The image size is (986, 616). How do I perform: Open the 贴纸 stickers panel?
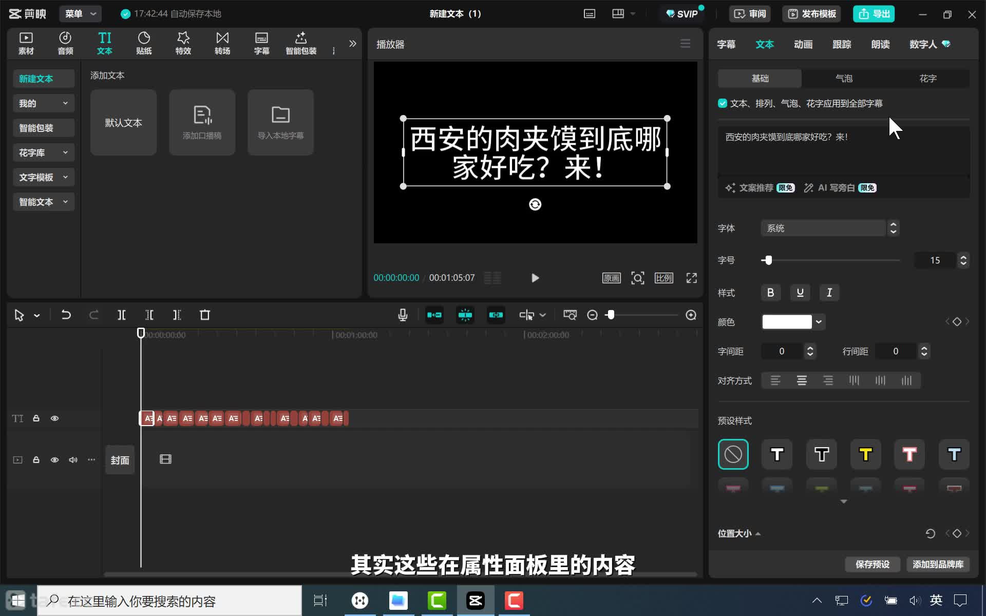pyautogui.click(x=144, y=43)
